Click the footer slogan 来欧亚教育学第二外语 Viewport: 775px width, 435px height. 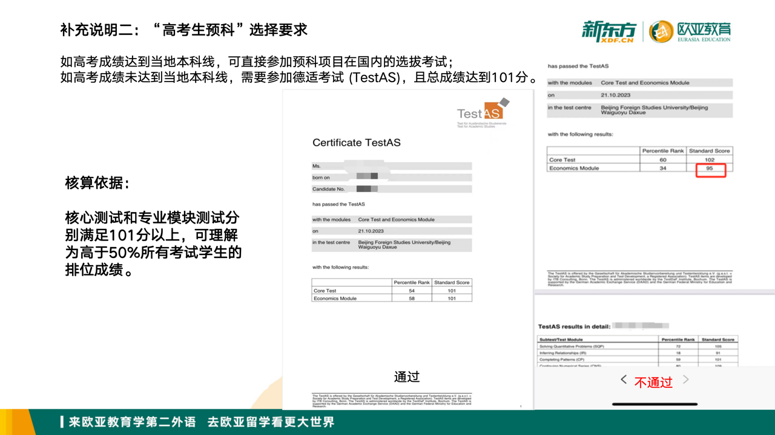[132, 422]
